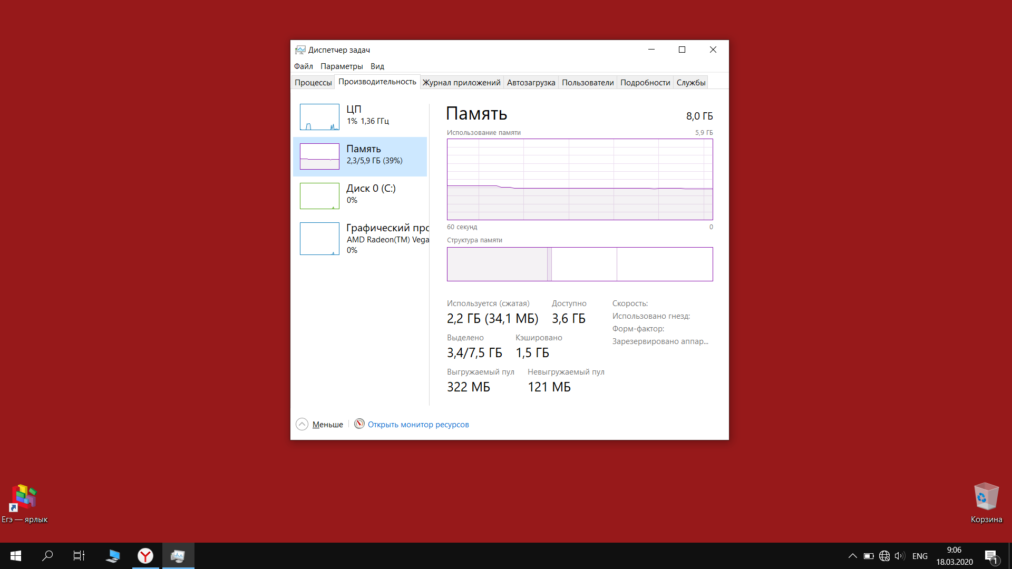The image size is (1012, 569).
Task: Collapse view with the Меньше chevron icon
Action: pyautogui.click(x=302, y=424)
